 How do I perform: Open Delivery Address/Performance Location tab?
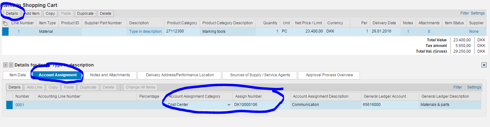tap(180, 75)
